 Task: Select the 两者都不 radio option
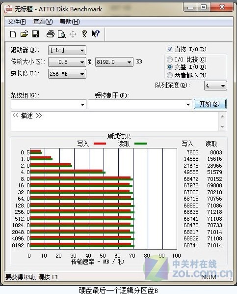click(170, 75)
